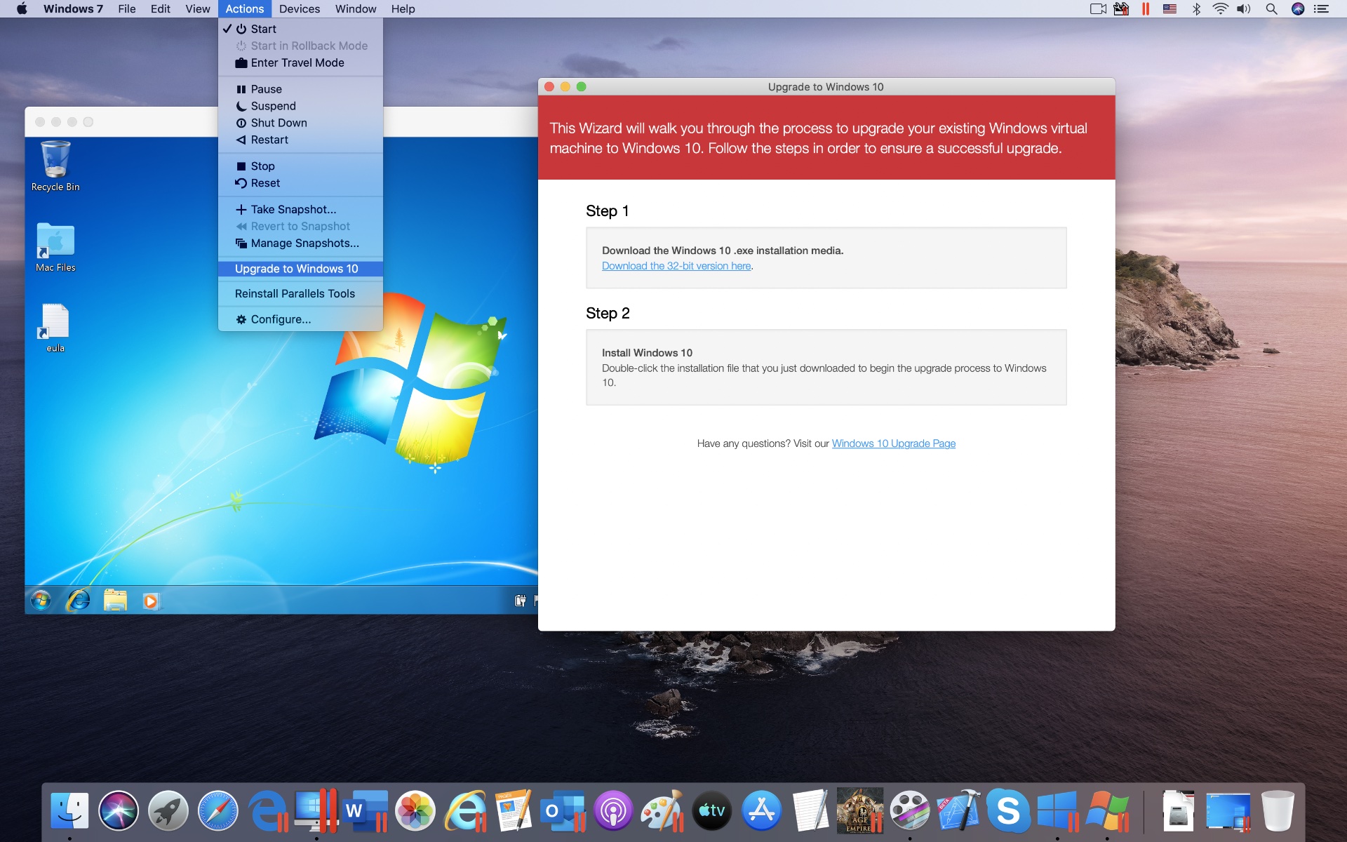Open the Devices menu
1347x842 pixels.
point(300,9)
